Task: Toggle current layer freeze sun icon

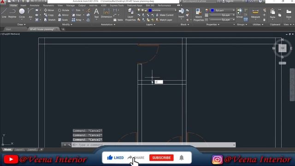Action: 142,10
